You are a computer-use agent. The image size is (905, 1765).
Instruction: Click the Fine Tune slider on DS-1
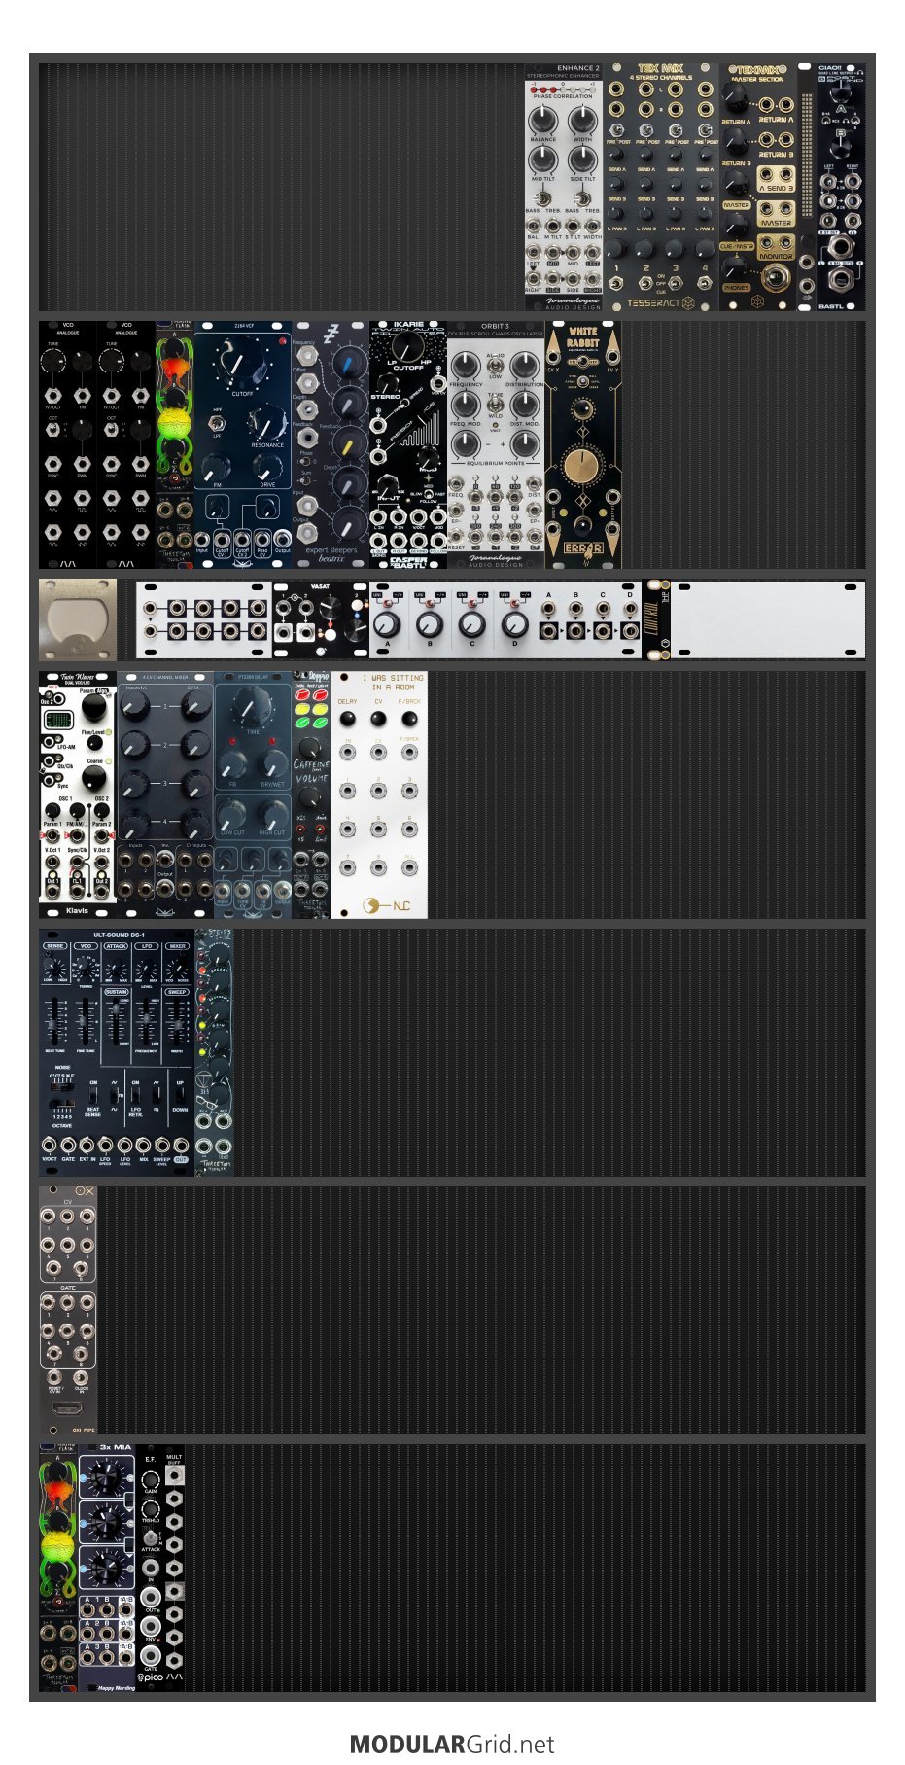click(86, 1021)
